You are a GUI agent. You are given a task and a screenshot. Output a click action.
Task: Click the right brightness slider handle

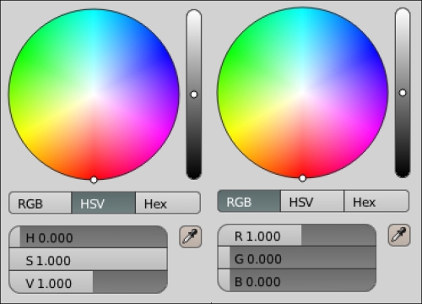(403, 93)
